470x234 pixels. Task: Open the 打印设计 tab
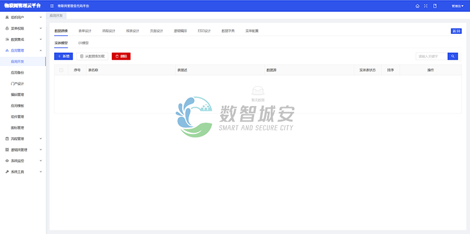(x=204, y=31)
